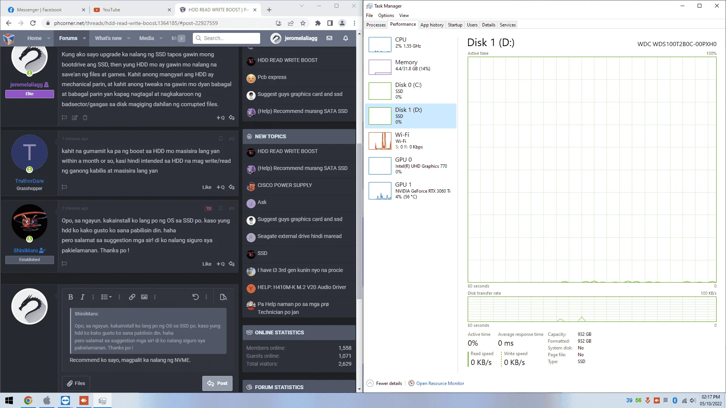Select GPU 1 NVIDIA RTX 3060 Ti
Viewport: 726px width, 408px height.
coord(411,190)
